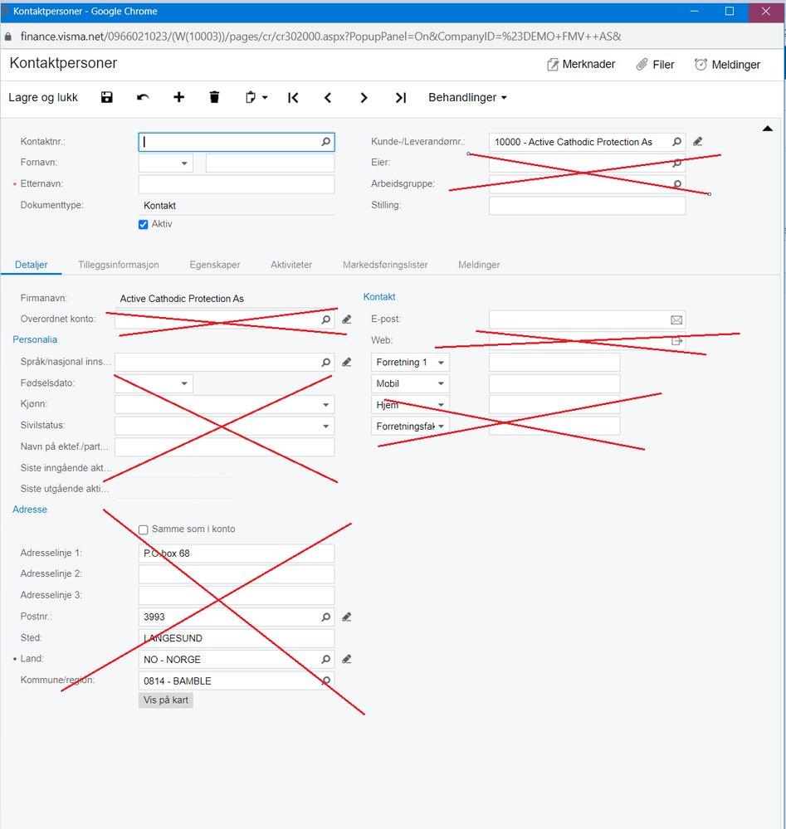This screenshot has height=829, width=786.
Task: Open the Markedsføringslister tab
Action: pos(385,265)
